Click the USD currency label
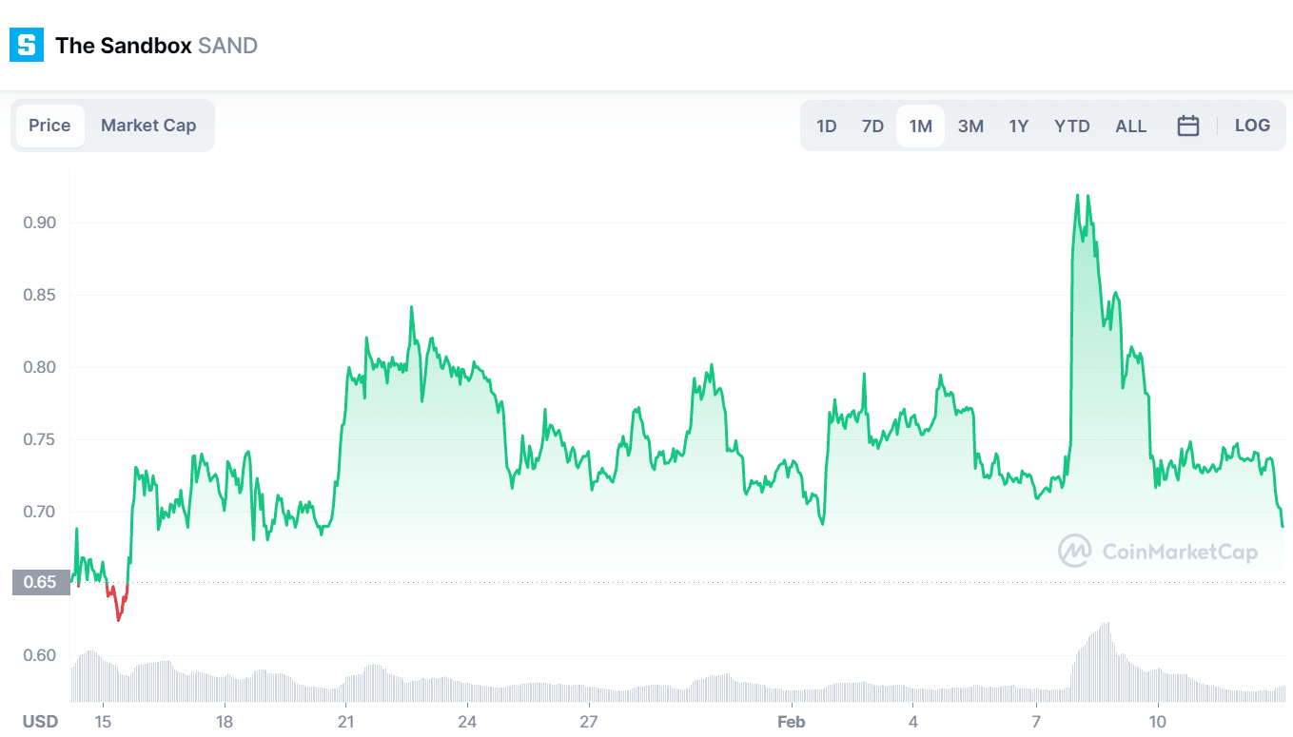The image size is (1293, 737). [x=40, y=722]
